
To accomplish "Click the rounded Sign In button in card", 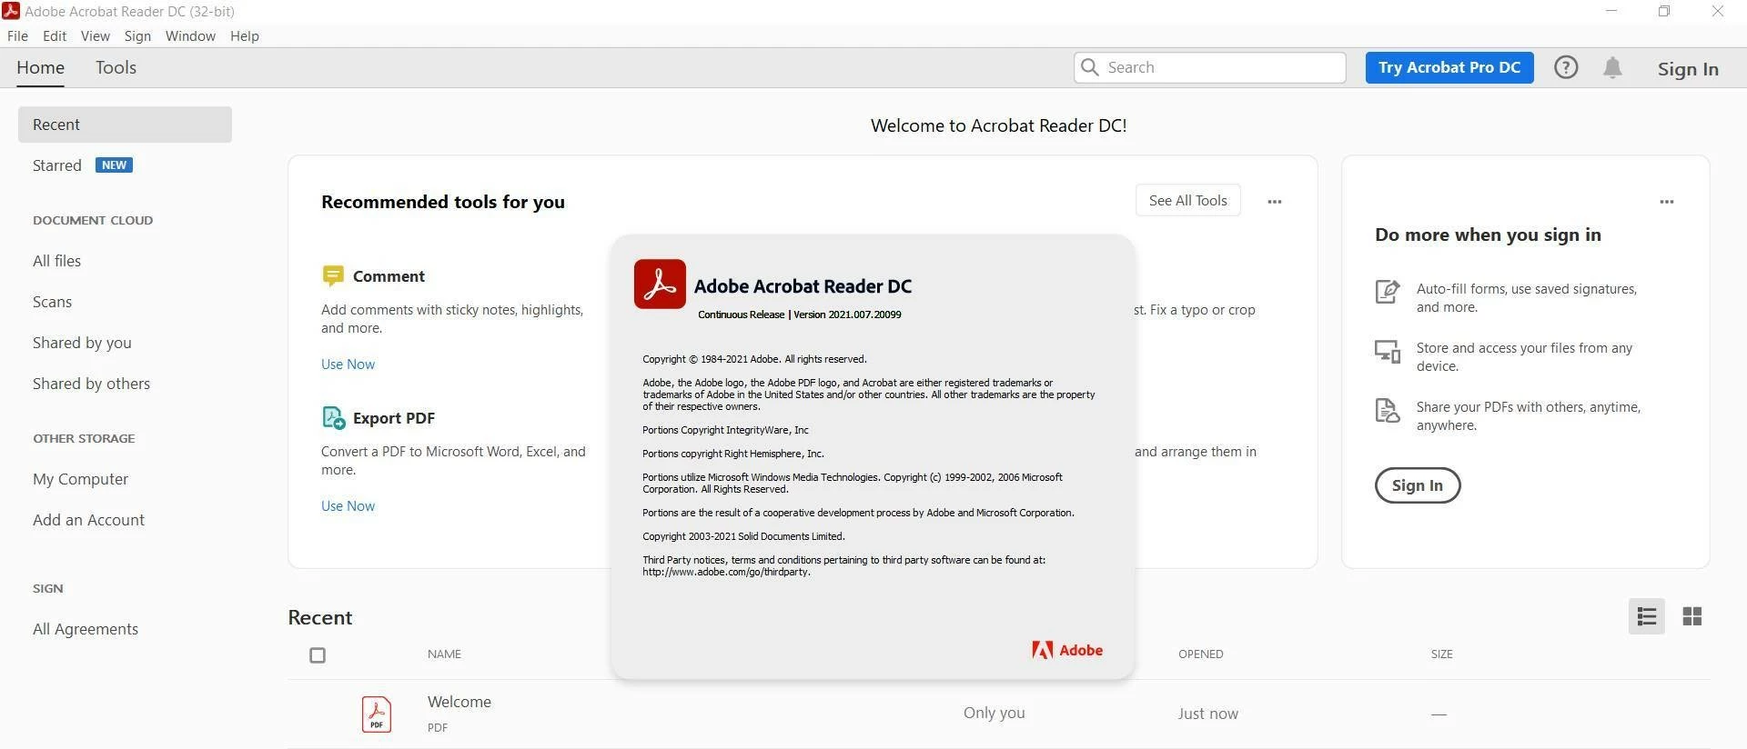I will pos(1418,485).
